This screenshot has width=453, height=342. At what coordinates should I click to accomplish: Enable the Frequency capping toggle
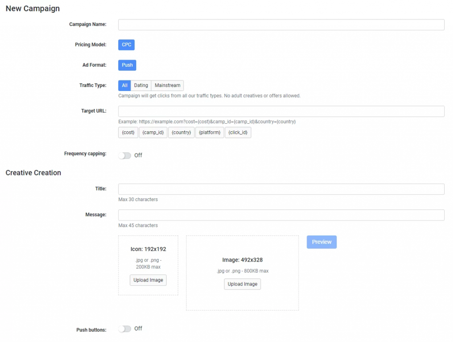tap(125, 156)
